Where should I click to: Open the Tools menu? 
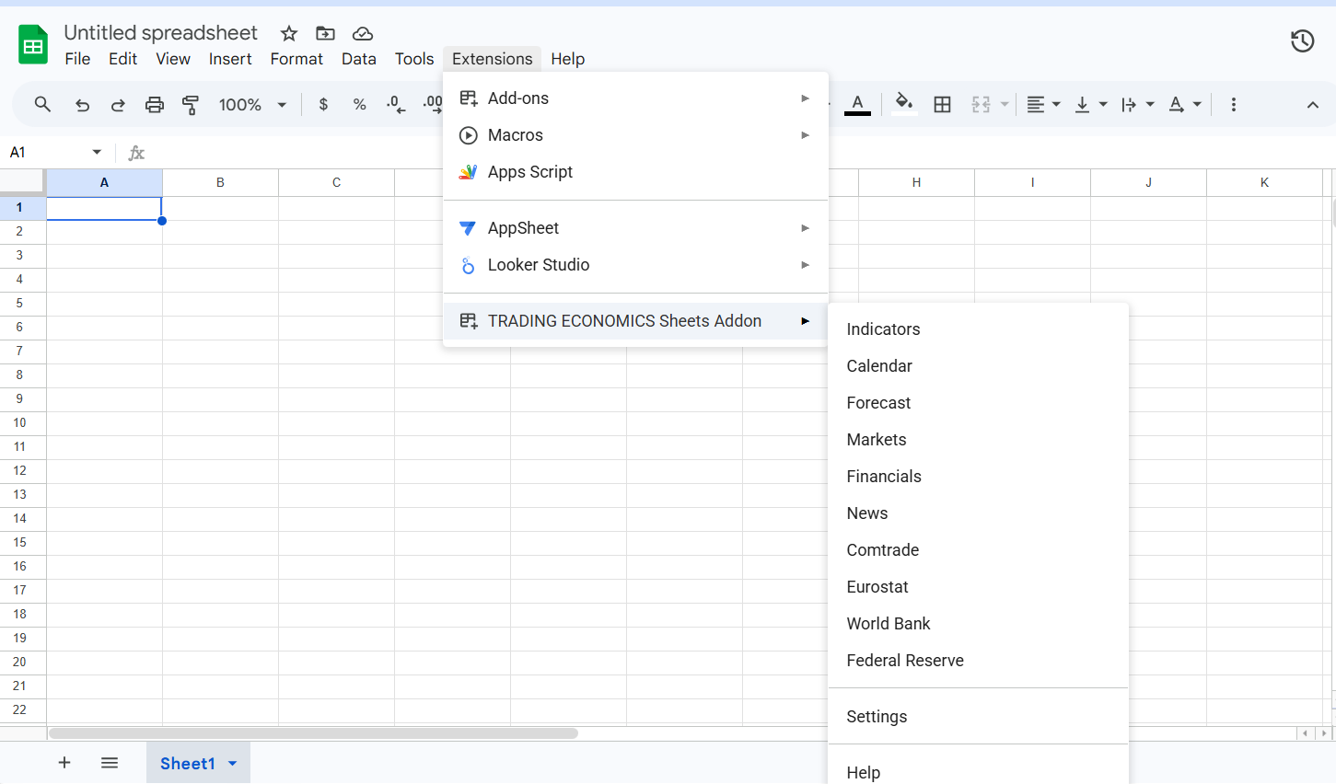[x=414, y=59]
